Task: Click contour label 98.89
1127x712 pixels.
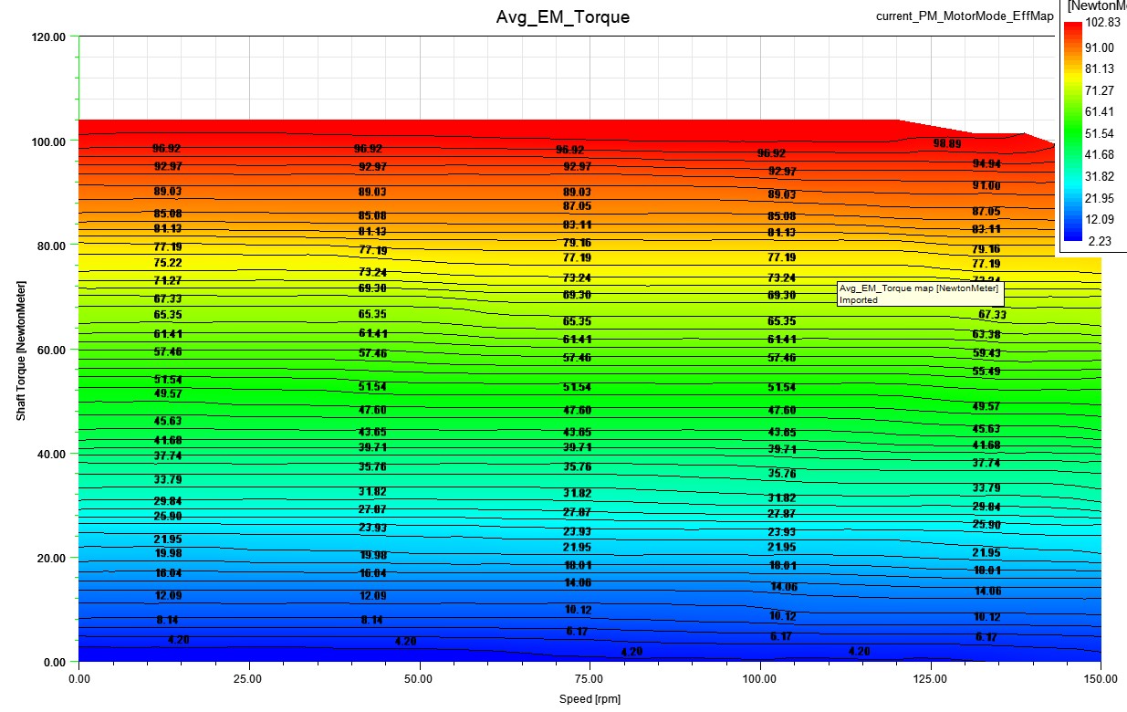Action: pyautogui.click(x=947, y=143)
